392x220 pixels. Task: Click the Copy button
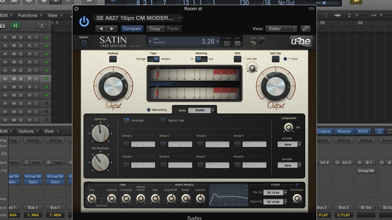(x=155, y=29)
